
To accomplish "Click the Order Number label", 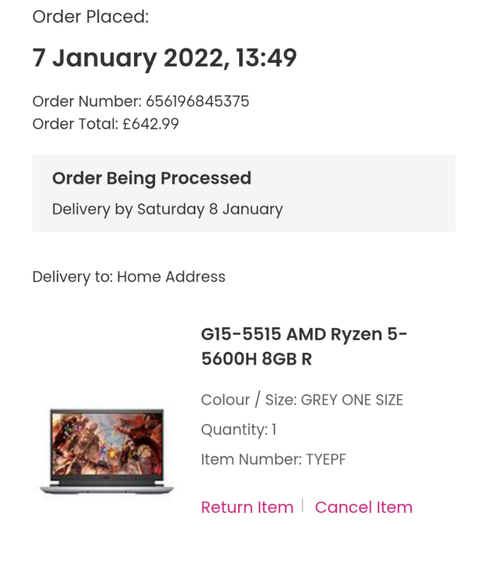I will (87, 101).
